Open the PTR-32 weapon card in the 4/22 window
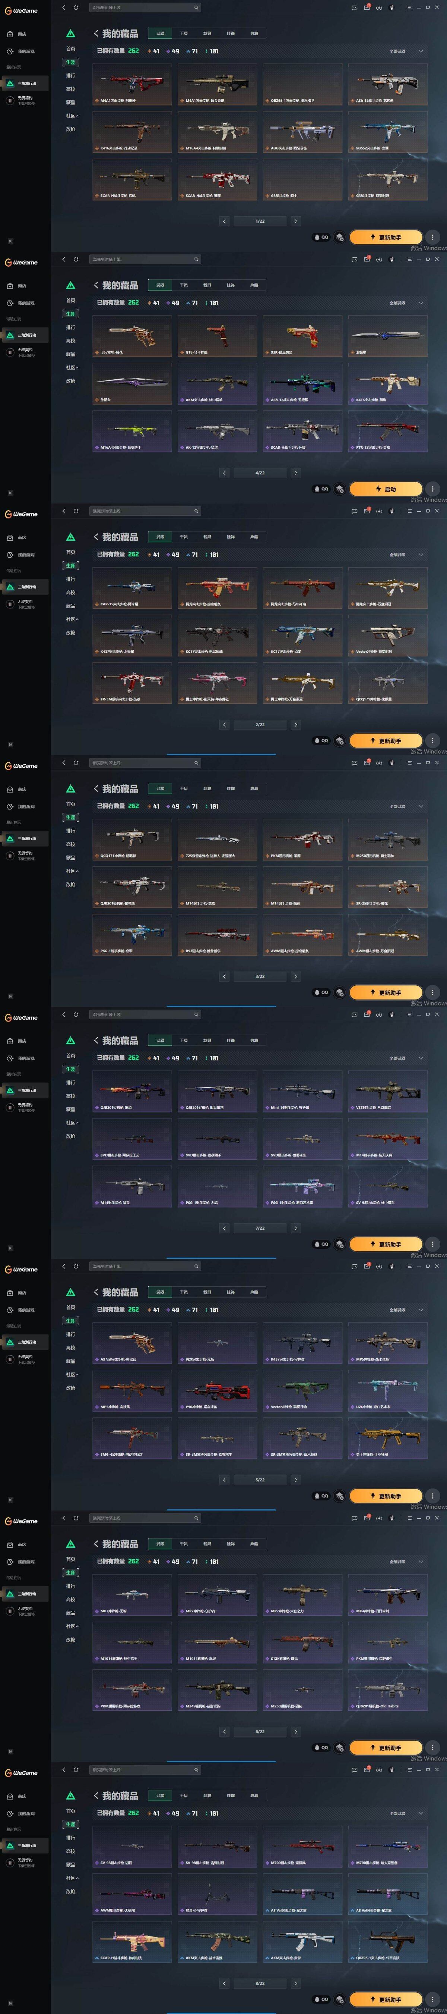This screenshot has width=447, height=2014. tap(388, 432)
